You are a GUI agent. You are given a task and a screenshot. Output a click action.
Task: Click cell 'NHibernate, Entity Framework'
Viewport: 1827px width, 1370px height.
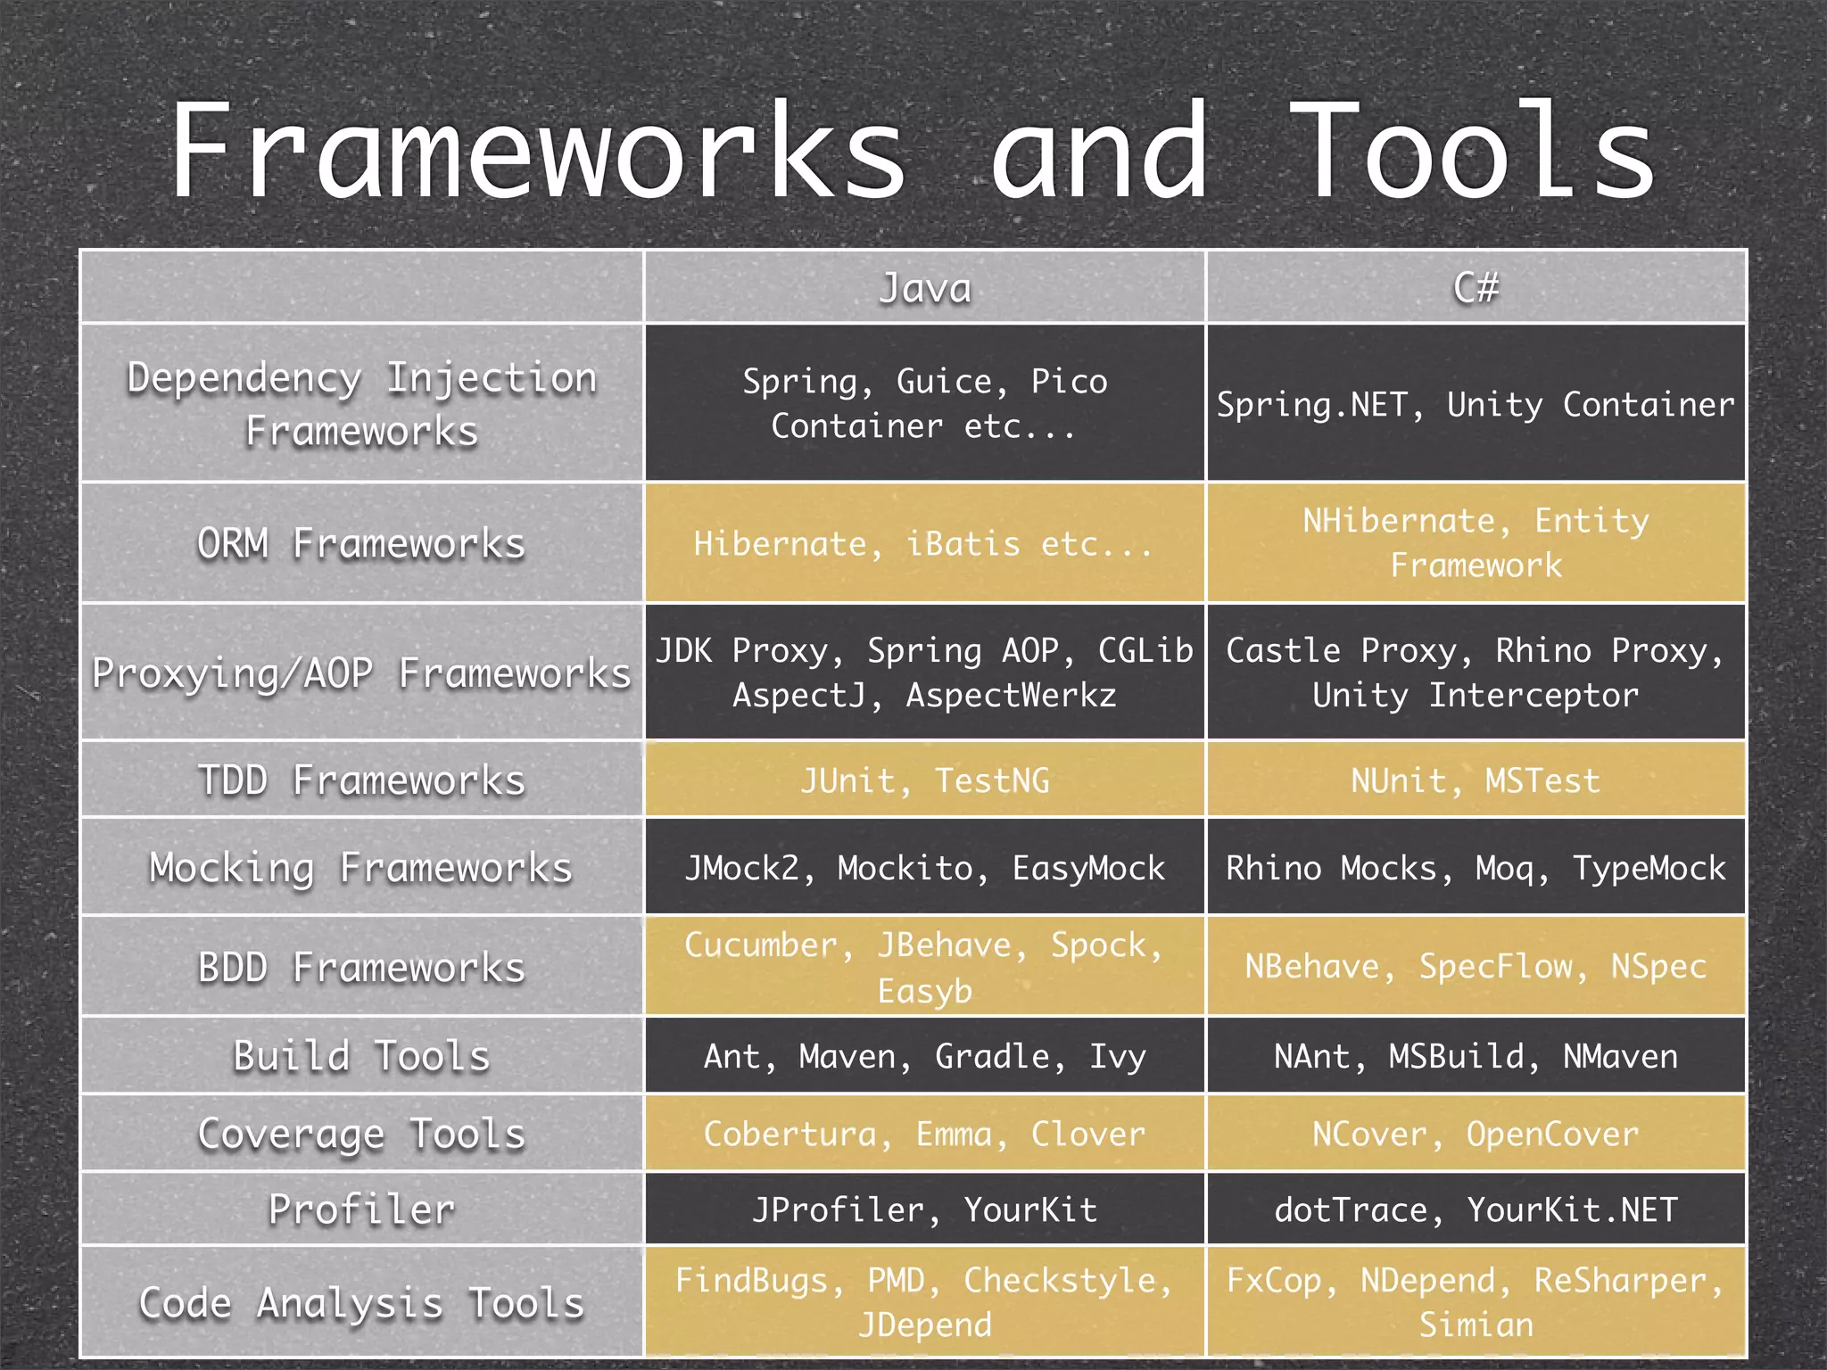[1476, 543]
